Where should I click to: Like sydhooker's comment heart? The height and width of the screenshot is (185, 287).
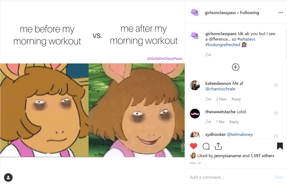[276, 136]
